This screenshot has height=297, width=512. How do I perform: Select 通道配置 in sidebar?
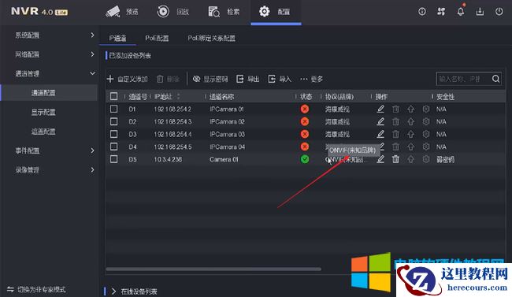[49, 93]
